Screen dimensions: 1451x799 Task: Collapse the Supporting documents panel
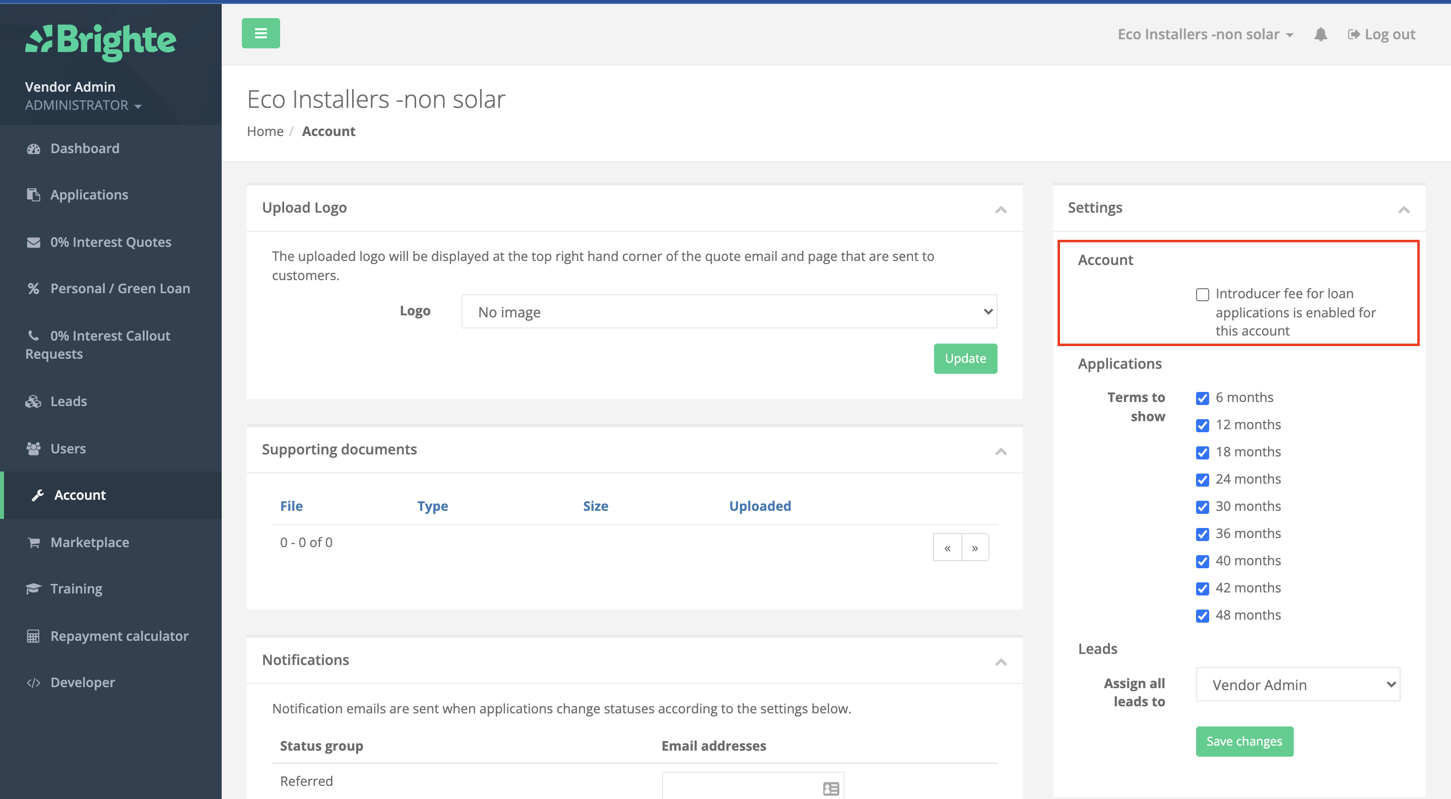click(1001, 451)
